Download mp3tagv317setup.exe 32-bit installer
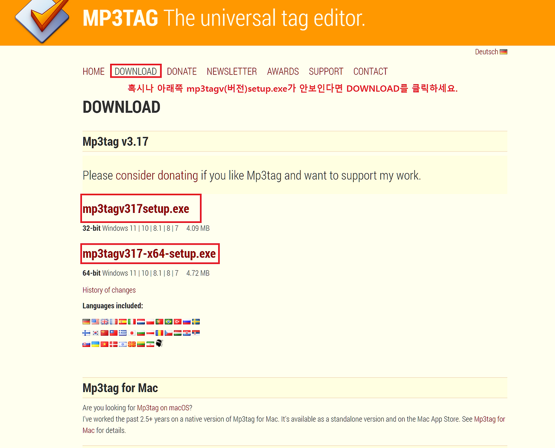Viewport: 555px width, 448px height. pyautogui.click(x=136, y=209)
